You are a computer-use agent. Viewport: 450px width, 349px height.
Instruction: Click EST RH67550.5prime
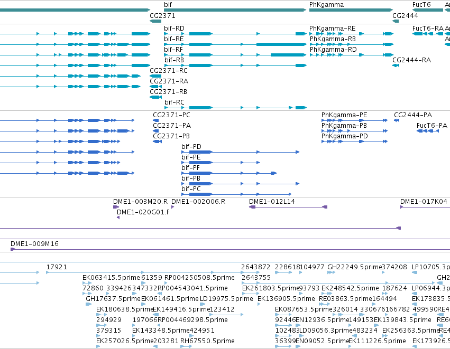click(186, 346)
